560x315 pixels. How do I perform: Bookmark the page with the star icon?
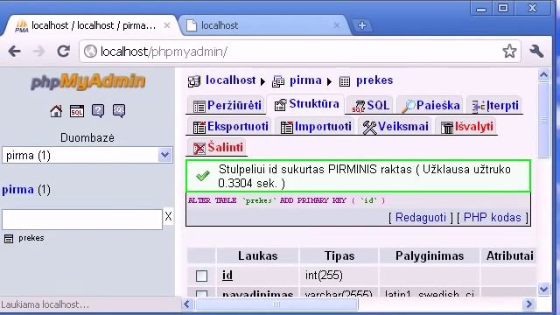point(509,52)
